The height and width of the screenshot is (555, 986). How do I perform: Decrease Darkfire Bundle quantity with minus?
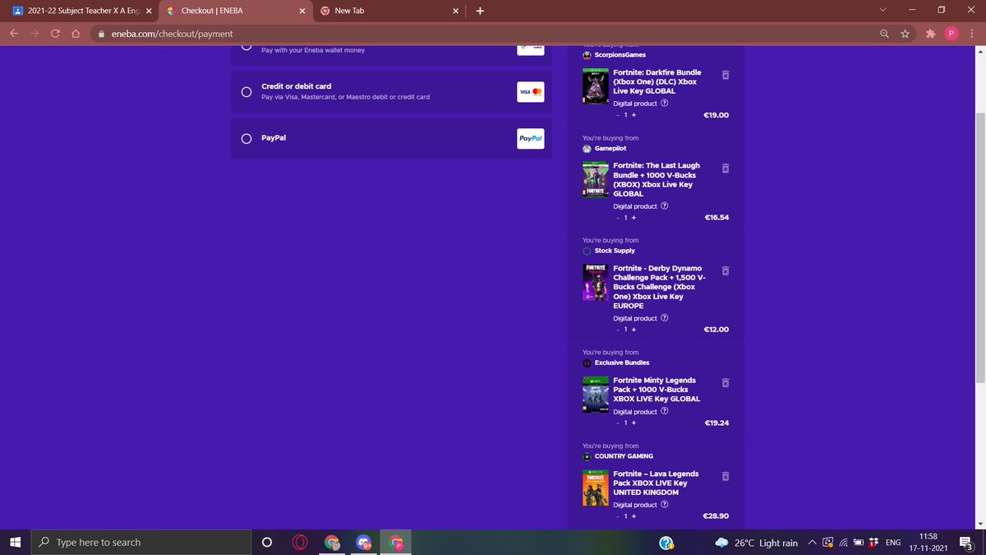(x=618, y=115)
